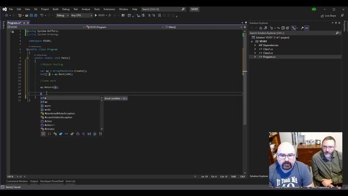Toggle the Preview Selected Items button in Solution Explorer

click(x=307, y=28)
